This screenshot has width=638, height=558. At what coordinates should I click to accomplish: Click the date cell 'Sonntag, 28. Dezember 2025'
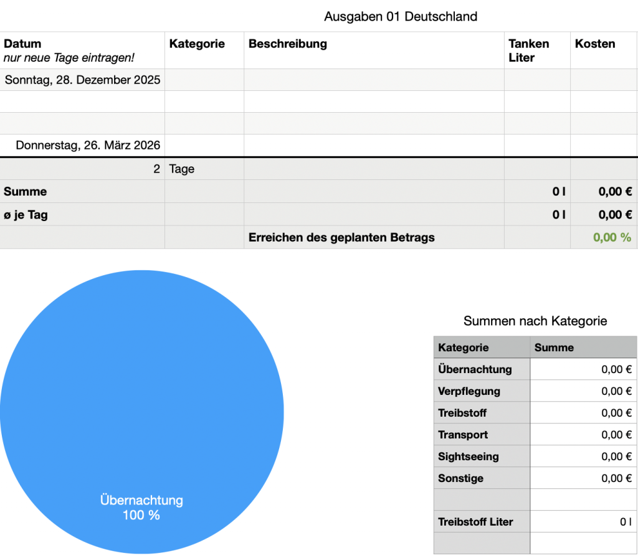(82, 80)
